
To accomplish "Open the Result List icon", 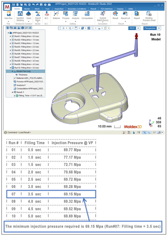I will [x=125, y=14].
